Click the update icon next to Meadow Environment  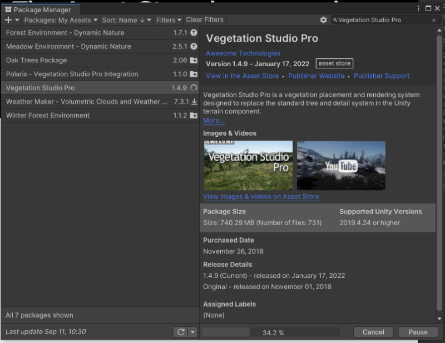(x=194, y=47)
